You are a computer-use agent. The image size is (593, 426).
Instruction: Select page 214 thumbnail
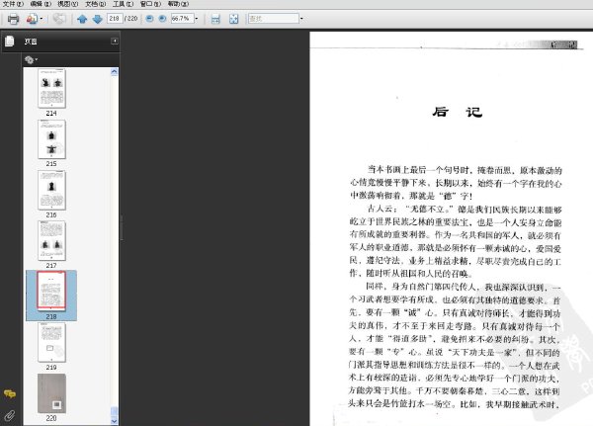(x=51, y=89)
